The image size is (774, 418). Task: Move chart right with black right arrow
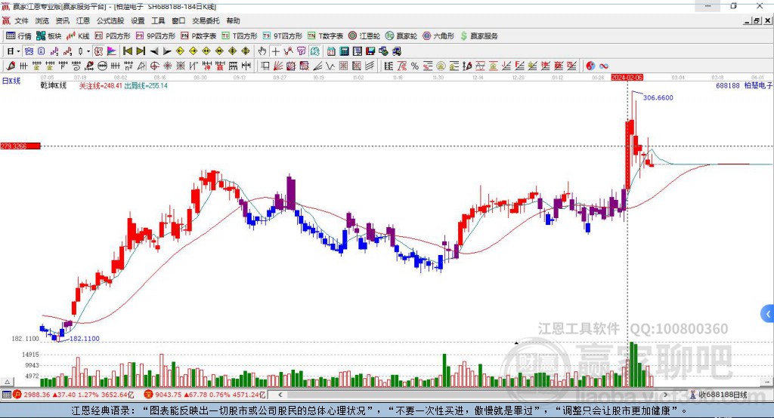tap(167, 51)
